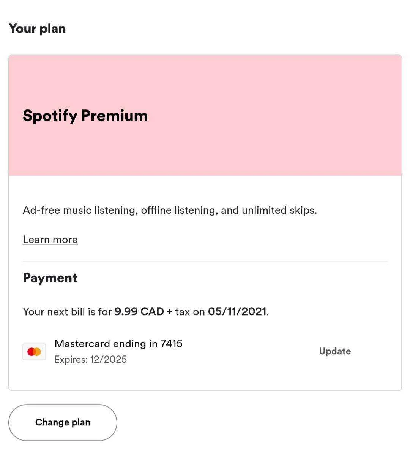Click the Expires: 12/2025 label
Screen dimensions: 410x449
click(x=91, y=359)
